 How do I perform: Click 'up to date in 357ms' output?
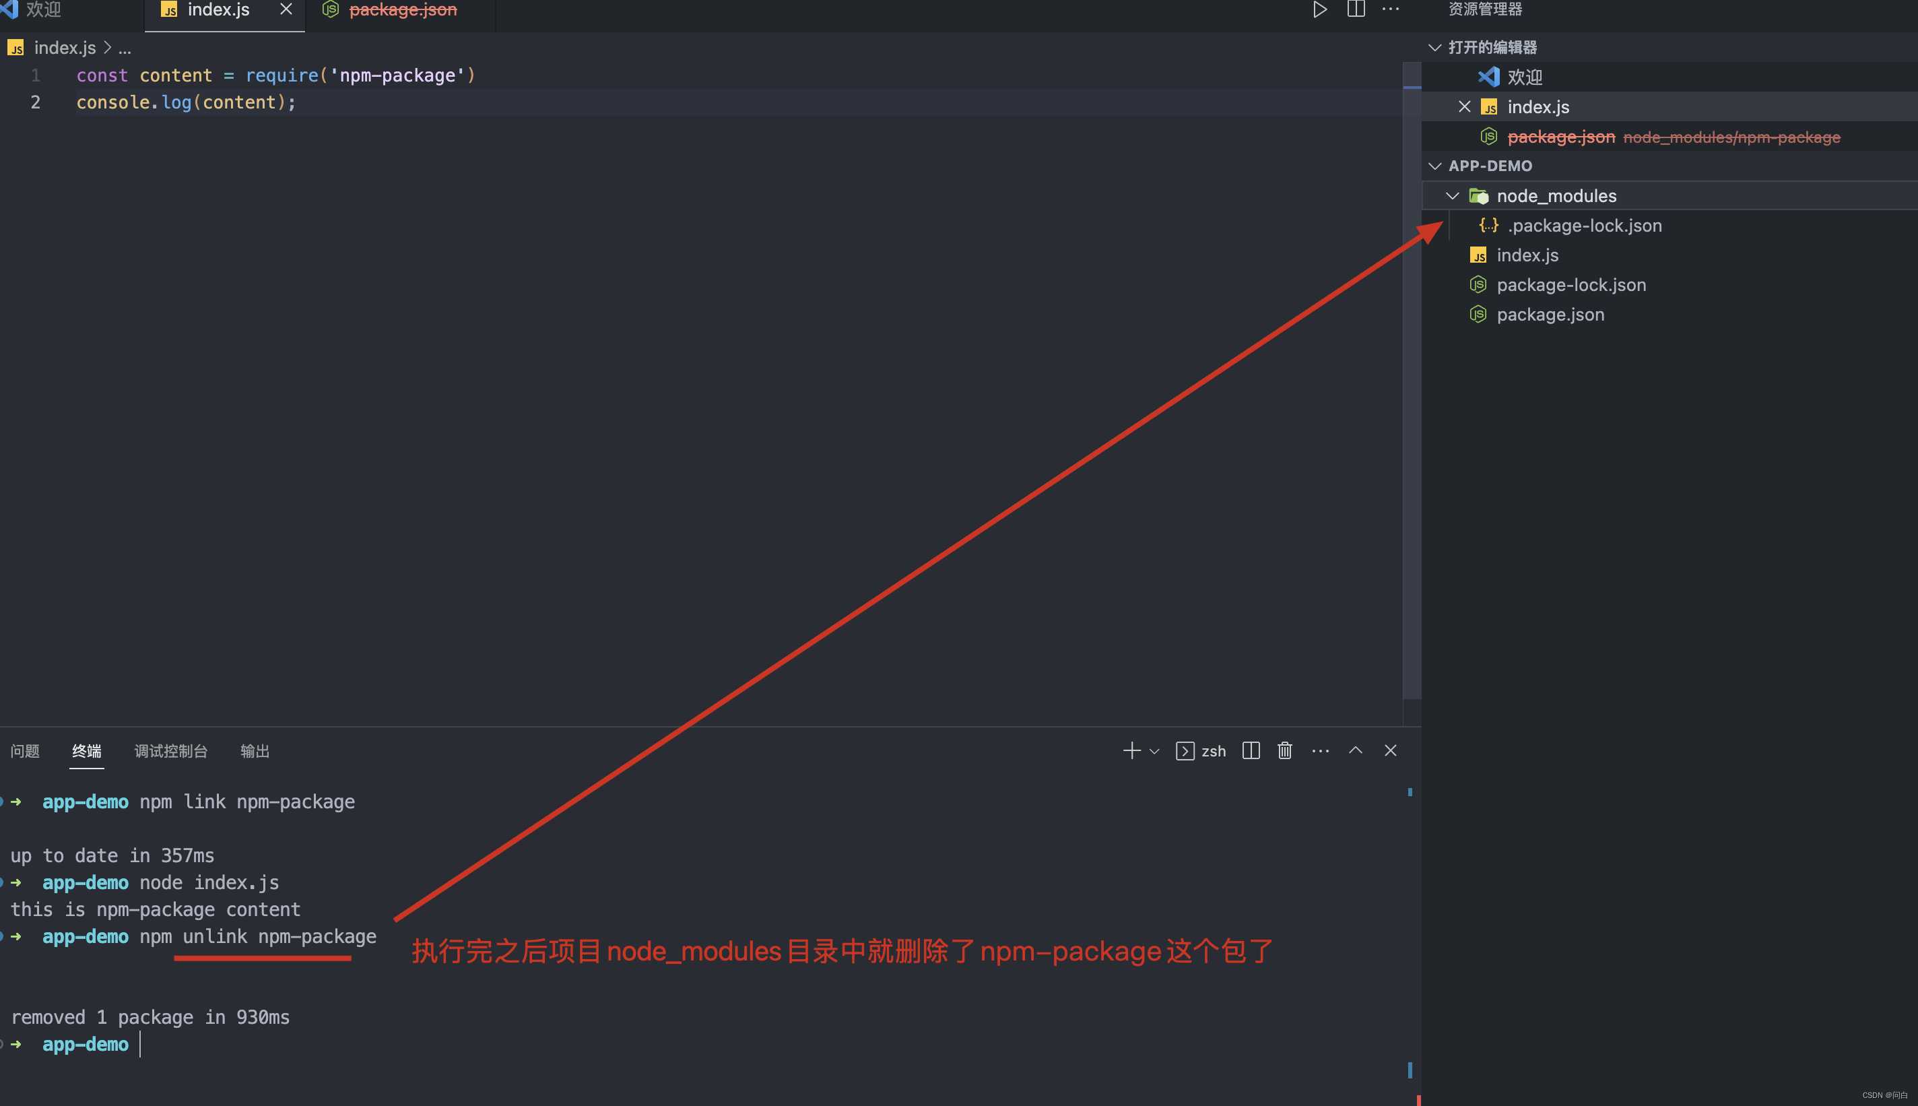[x=112, y=855]
